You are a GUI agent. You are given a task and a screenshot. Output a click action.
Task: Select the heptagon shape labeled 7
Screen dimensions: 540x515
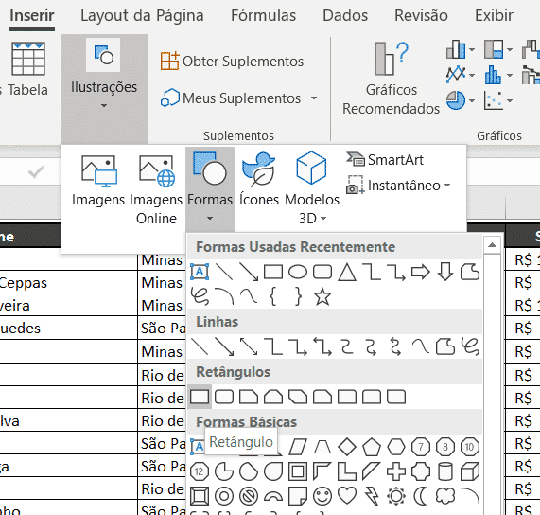click(421, 447)
